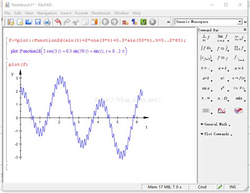Undo the last action with the red arrow
Viewport: 250px width, 193px height.
tap(58, 22)
